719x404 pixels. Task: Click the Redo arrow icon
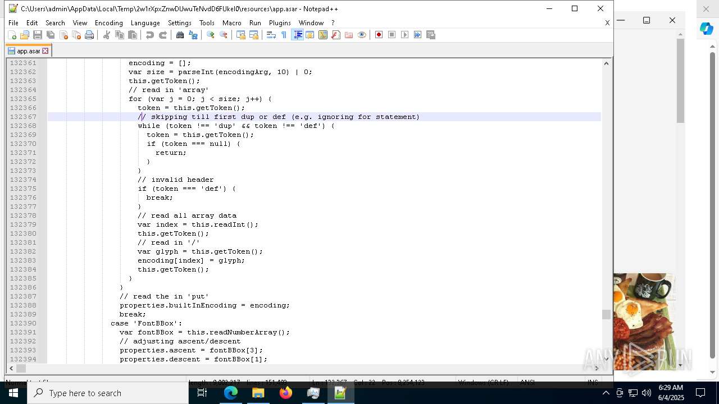click(163, 35)
